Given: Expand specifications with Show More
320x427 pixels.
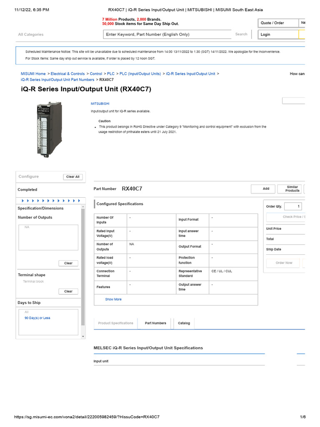Looking at the screenshot, I should click(x=113, y=299).
